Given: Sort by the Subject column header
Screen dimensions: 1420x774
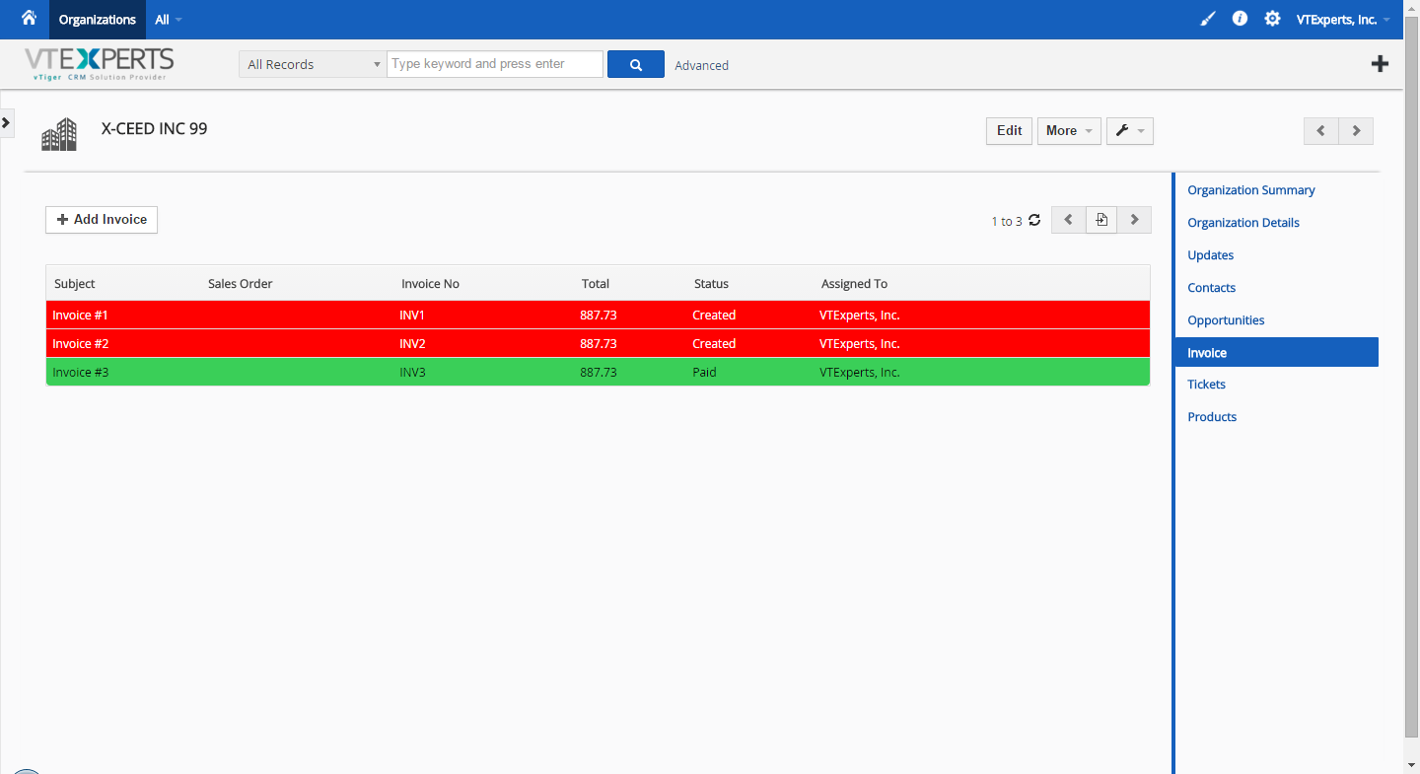Looking at the screenshot, I should (75, 284).
